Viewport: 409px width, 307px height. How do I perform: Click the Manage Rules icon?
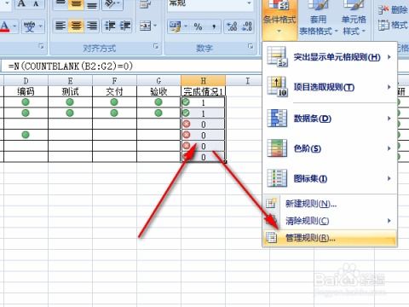[271, 237]
